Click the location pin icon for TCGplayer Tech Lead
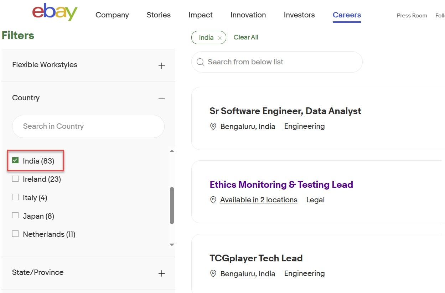The height and width of the screenshot is (293, 445). [213, 273]
